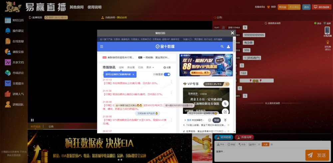
Task: Select the 贵金属 tab in 市场快讯
Action: coord(131,67)
